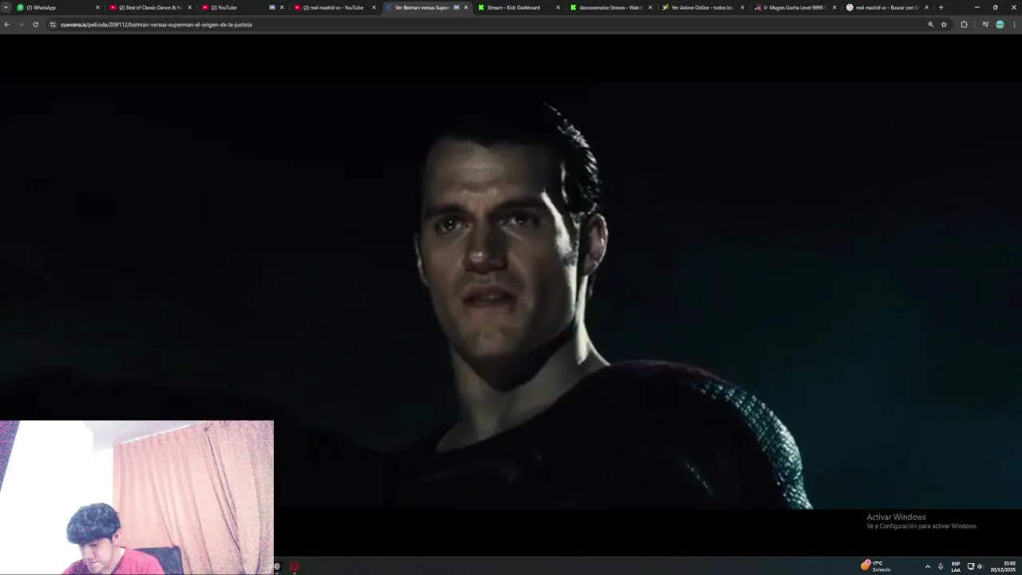Bookmark this page with the star icon
The image size is (1022, 575).
click(944, 25)
